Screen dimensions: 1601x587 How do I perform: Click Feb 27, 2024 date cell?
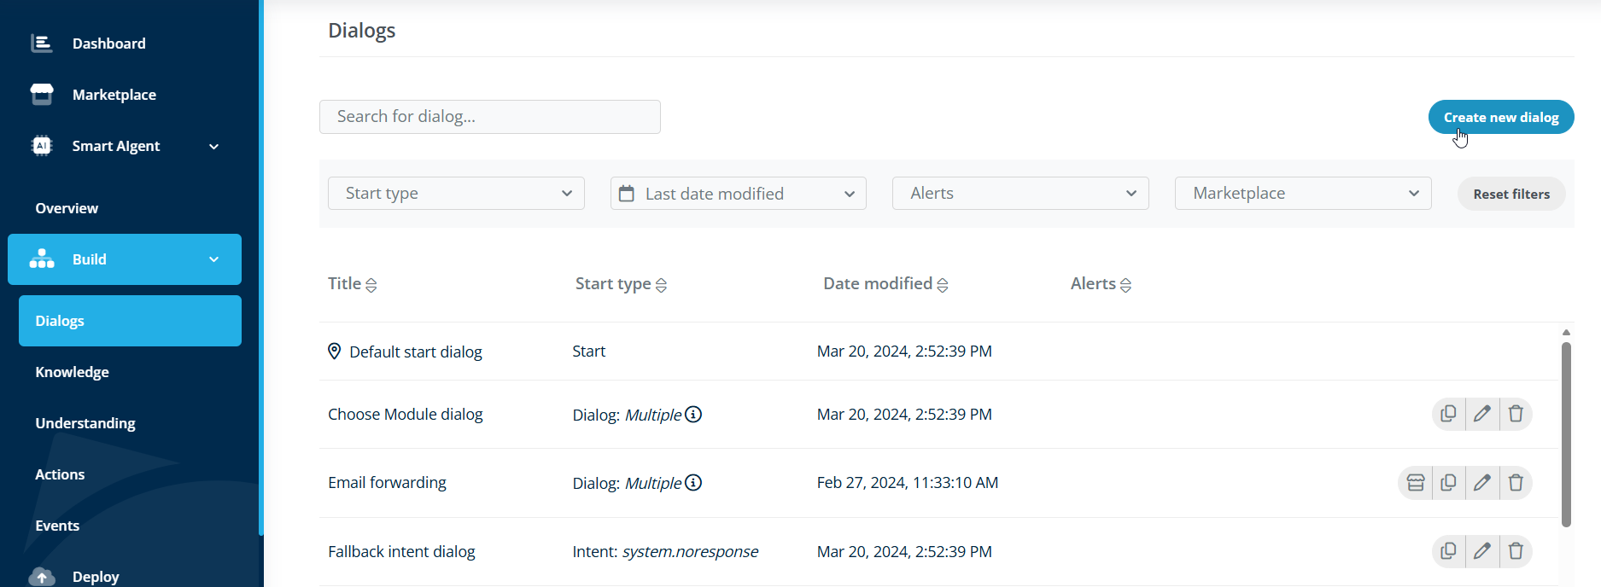click(x=908, y=483)
